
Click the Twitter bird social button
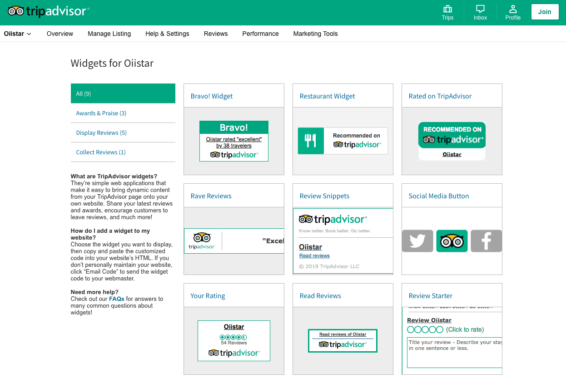click(417, 241)
